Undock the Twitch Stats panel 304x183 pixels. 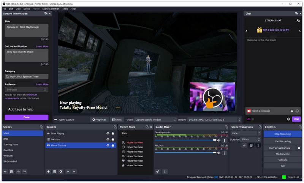(x=147, y=127)
